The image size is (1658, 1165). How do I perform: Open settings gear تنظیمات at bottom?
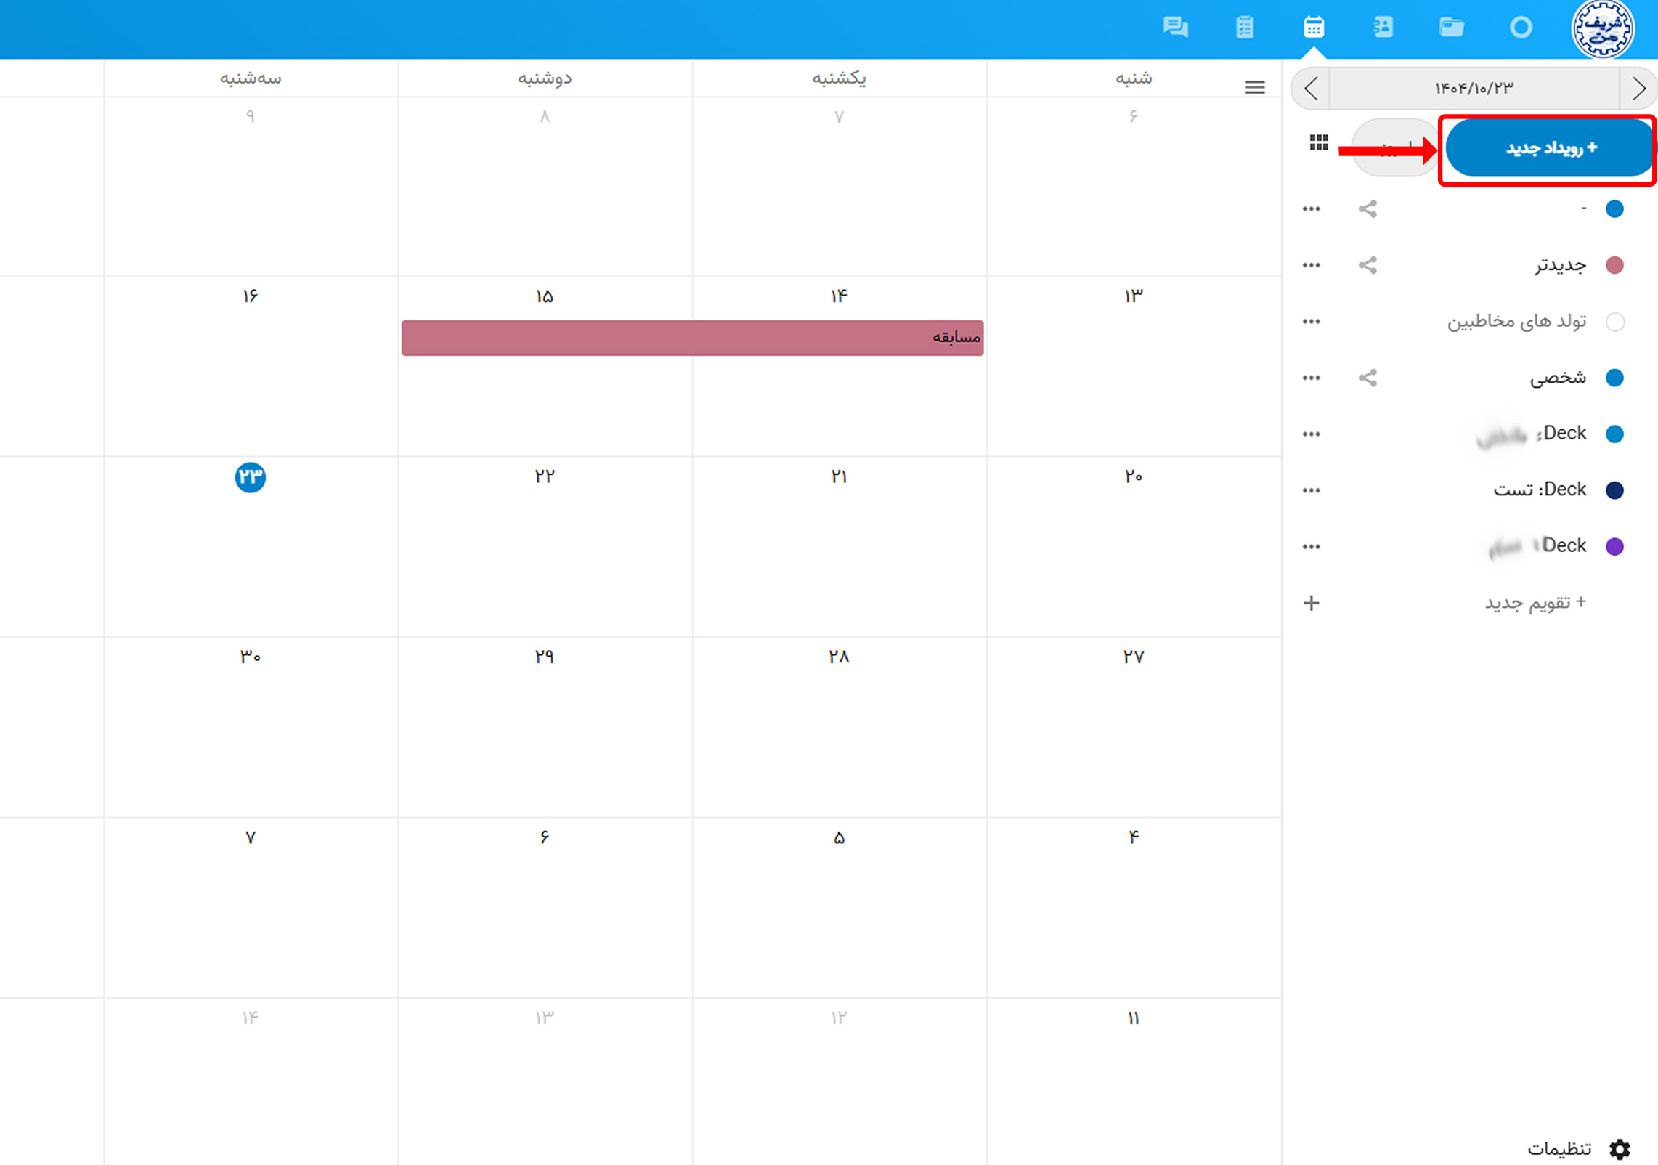click(1619, 1148)
